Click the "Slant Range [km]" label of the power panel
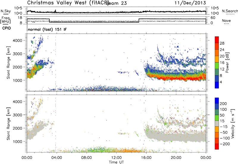Viewport: 238px width, 164px height. pos(8,62)
